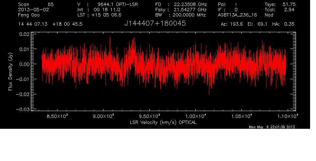Select the project ID AGBT13A_236_16

237,15
